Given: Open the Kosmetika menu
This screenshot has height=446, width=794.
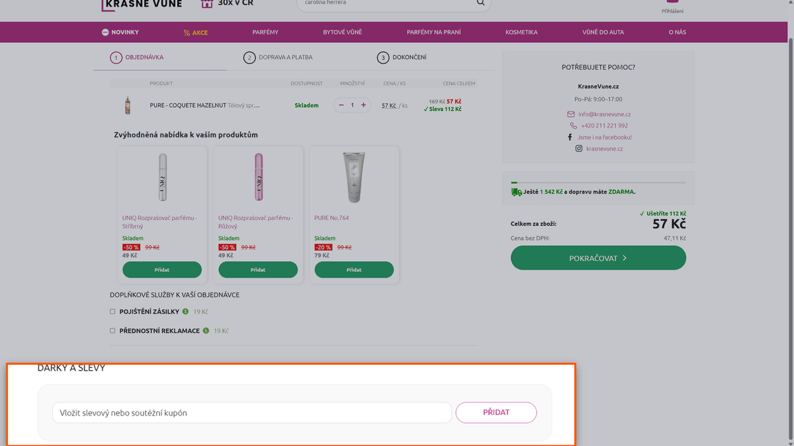Looking at the screenshot, I should coord(521,32).
